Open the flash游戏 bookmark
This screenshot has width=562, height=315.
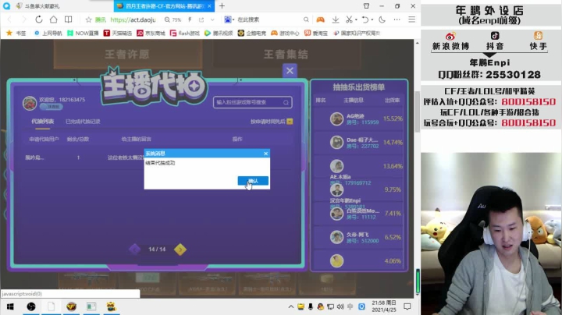click(184, 33)
